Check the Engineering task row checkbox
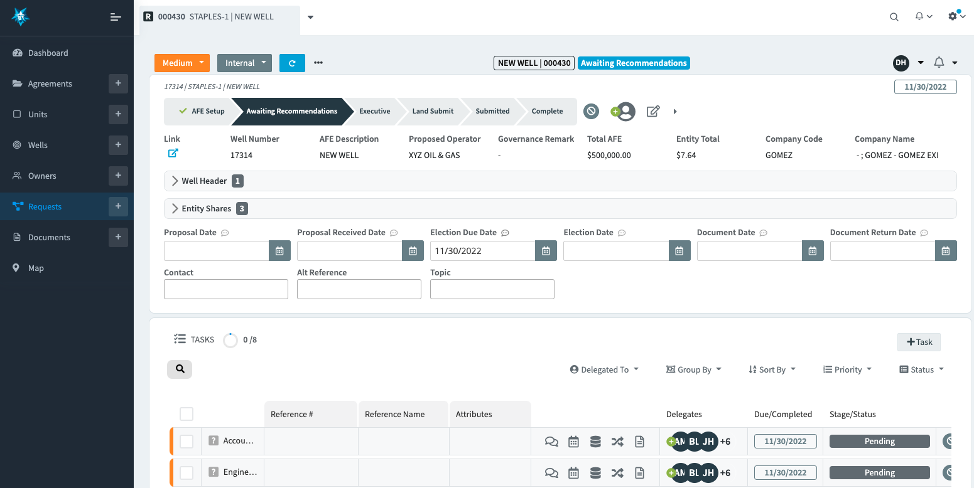974x488 pixels. point(187,473)
